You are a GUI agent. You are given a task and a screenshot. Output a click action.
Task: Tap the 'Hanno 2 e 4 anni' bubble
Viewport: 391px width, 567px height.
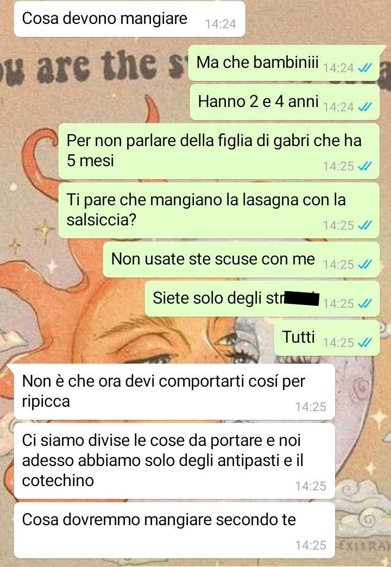pyautogui.click(x=285, y=102)
